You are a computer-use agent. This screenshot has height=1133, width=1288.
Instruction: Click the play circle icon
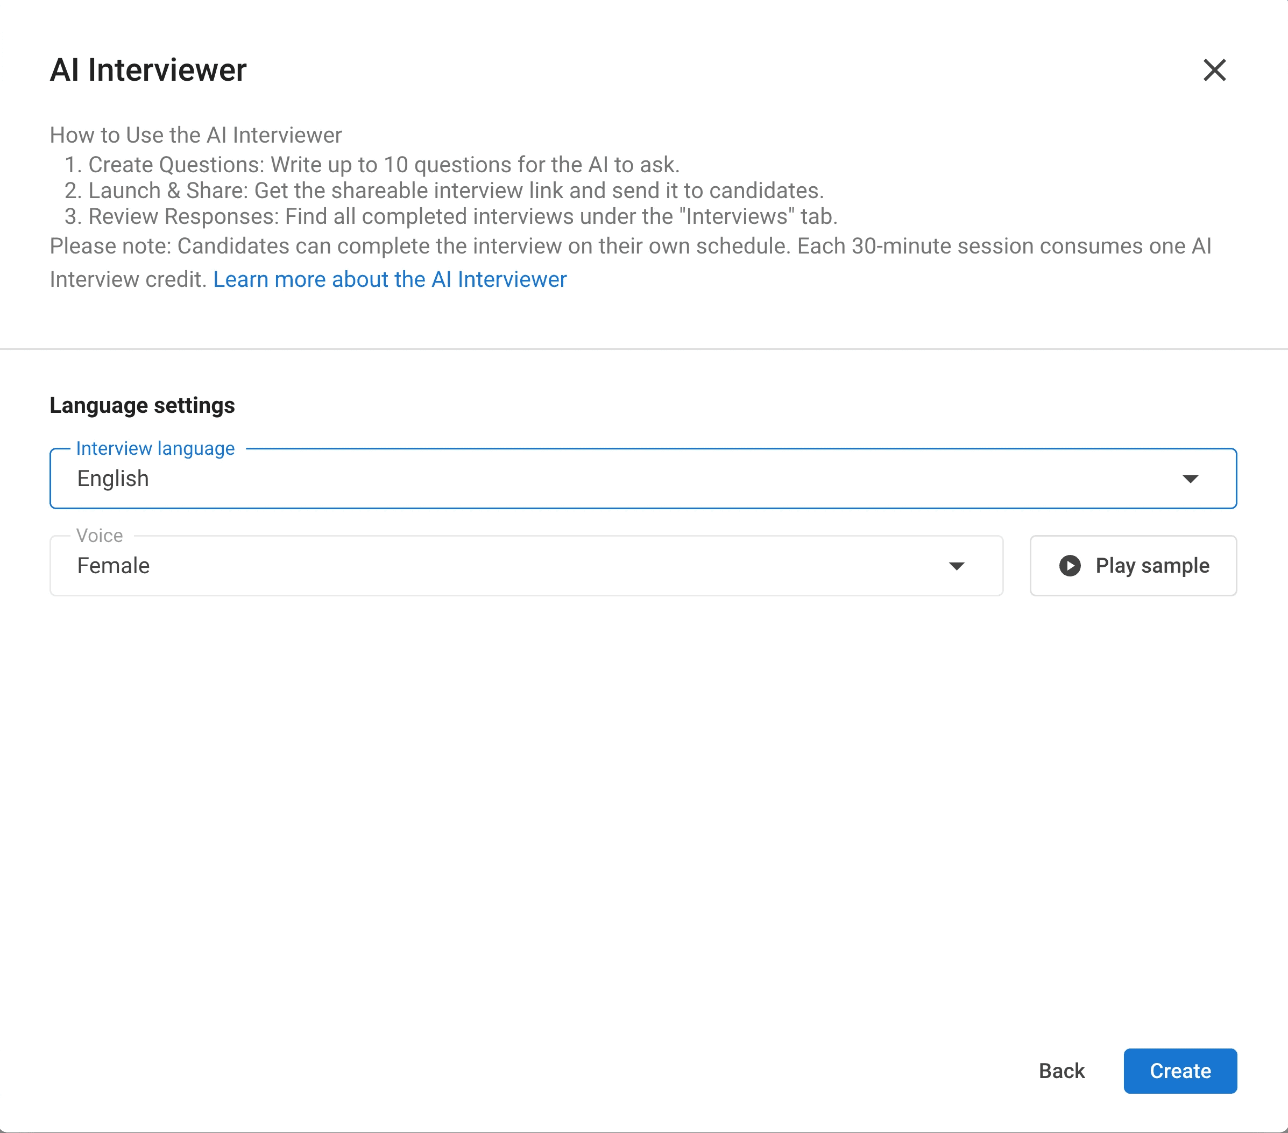1070,566
